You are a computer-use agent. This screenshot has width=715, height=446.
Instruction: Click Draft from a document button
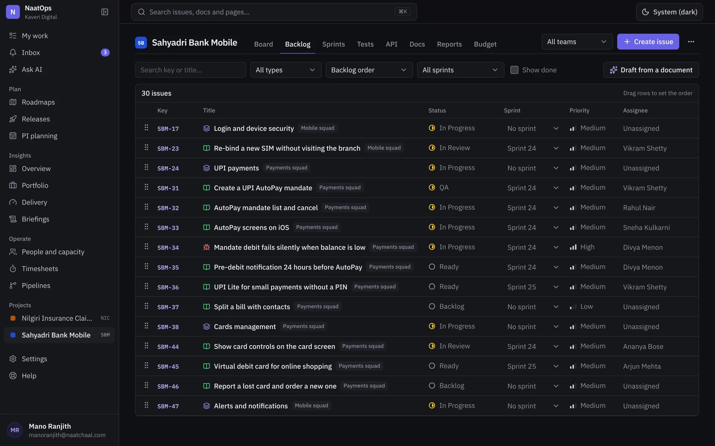(651, 70)
